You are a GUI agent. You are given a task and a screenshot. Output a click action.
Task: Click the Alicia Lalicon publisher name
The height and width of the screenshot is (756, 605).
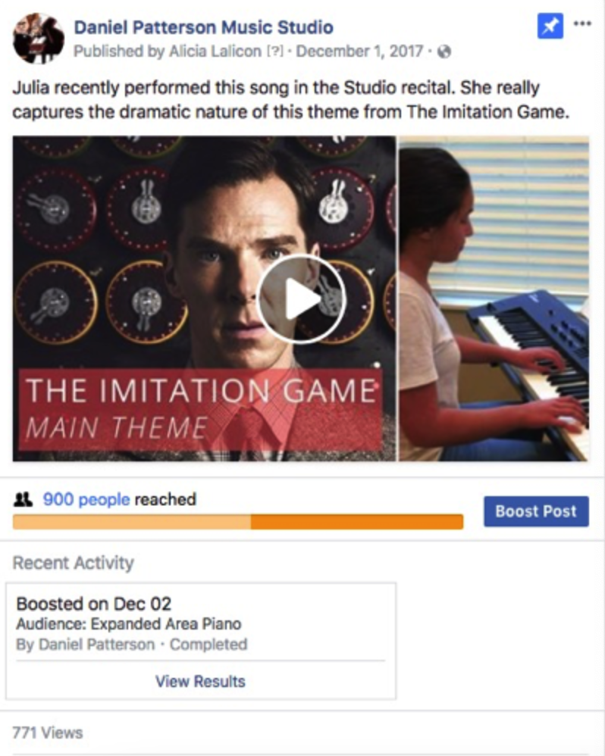click(x=215, y=51)
